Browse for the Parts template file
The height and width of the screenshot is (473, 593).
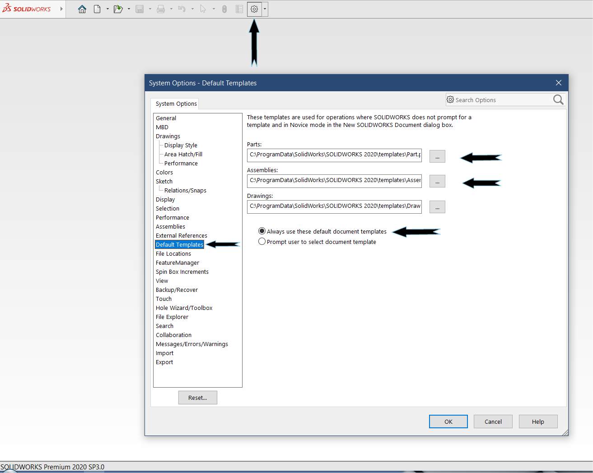tap(437, 156)
